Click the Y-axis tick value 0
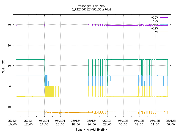The height and width of the screenshot is (132, 176). [10, 86]
